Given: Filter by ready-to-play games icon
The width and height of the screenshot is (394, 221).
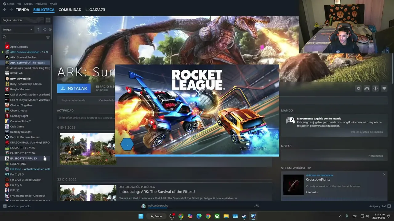Looking at the screenshot, I should (x=50, y=29).
